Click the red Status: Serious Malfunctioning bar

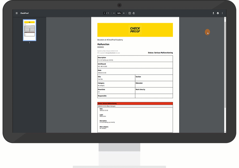click(135, 104)
